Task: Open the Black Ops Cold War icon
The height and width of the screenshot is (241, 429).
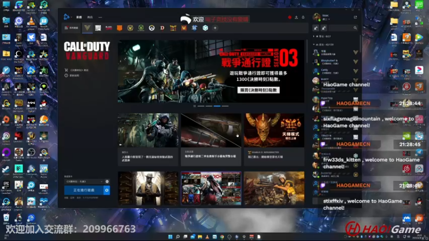Action: click(109, 28)
